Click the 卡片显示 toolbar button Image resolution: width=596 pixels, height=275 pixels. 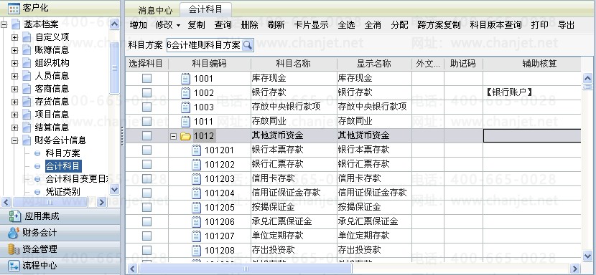pyautogui.click(x=311, y=25)
